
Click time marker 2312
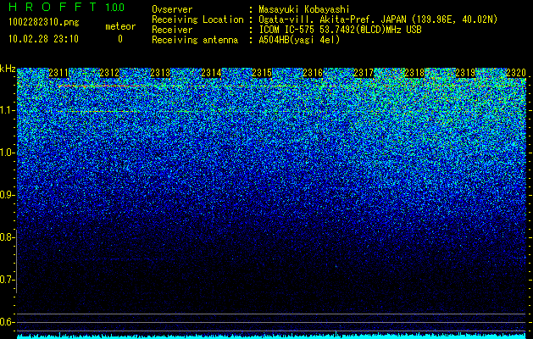tap(109, 73)
